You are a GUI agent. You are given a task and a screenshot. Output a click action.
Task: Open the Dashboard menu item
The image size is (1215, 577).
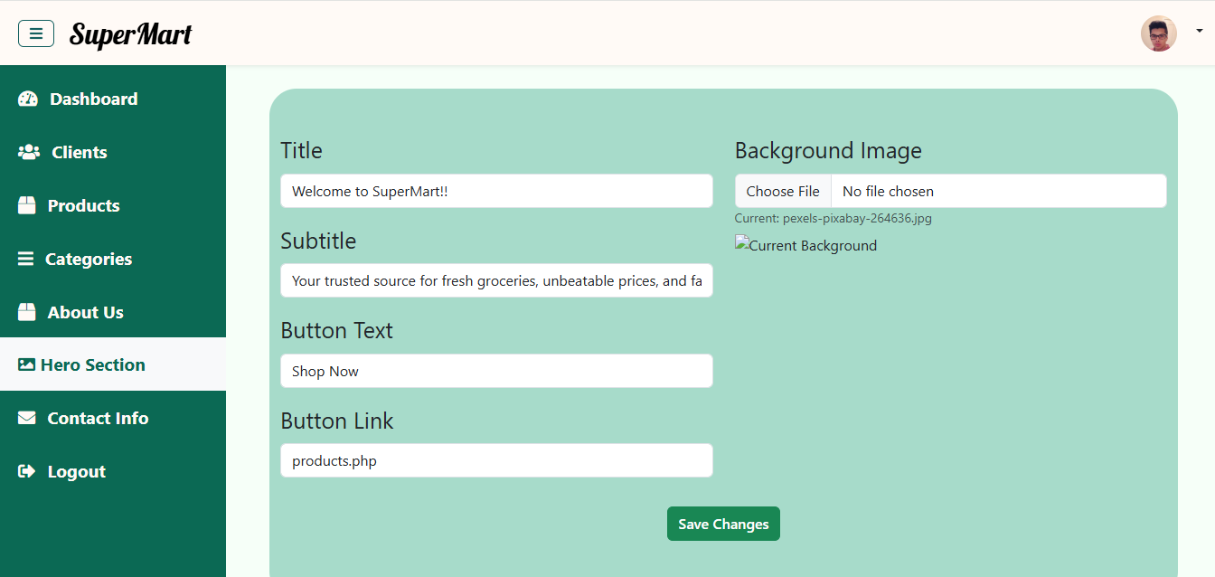(x=93, y=99)
